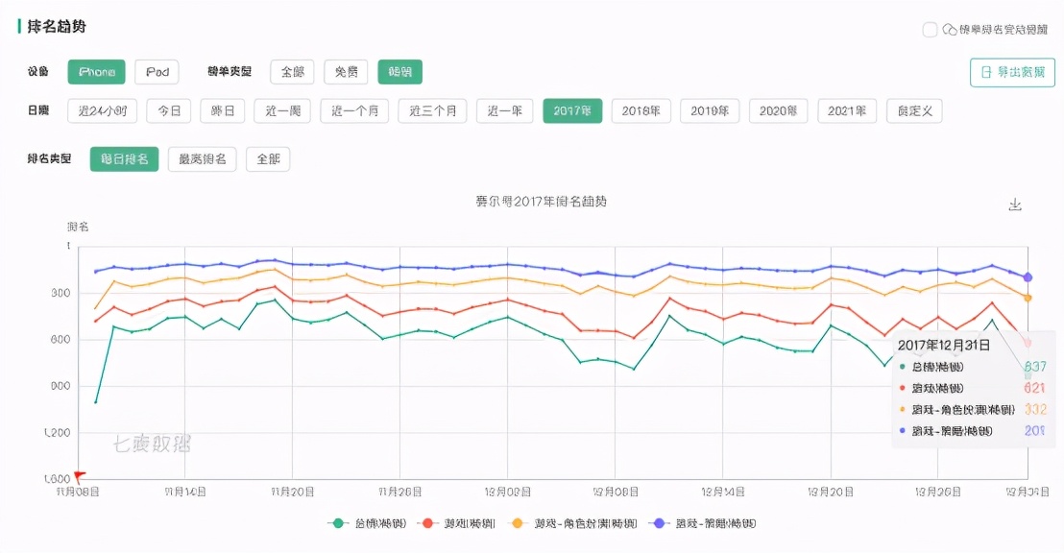The height and width of the screenshot is (553, 1064).
Task: Switch to the 2018年 tab
Action: coord(641,110)
